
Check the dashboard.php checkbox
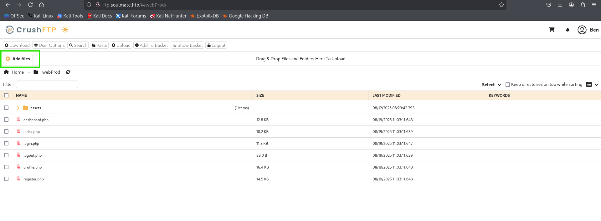coord(6,120)
